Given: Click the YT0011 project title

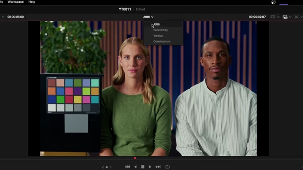Looking at the screenshot, I should click(x=125, y=9).
